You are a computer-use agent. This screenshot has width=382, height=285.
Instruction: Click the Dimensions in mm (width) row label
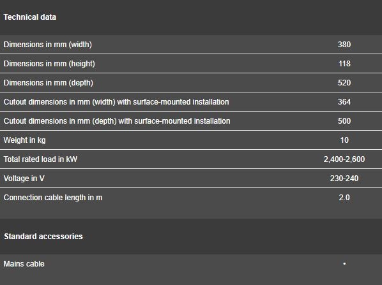47,45
